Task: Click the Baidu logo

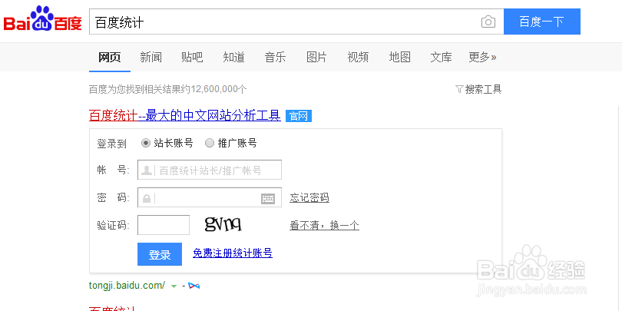Action: tap(42, 18)
